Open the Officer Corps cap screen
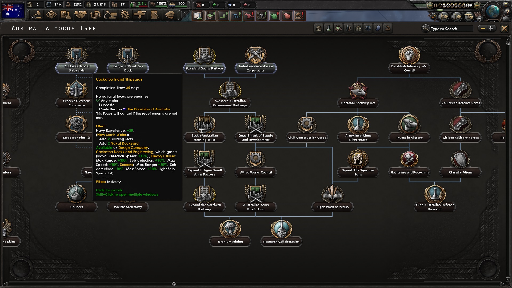Viewport: 512px width, 288px height. point(170,15)
